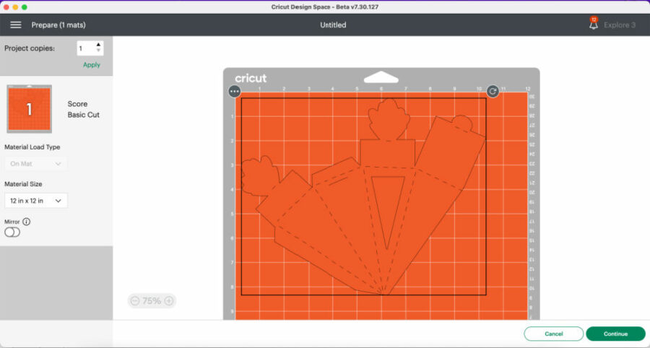Increase project copies with up arrow
Screen dimensions: 650x348
point(99,45)
